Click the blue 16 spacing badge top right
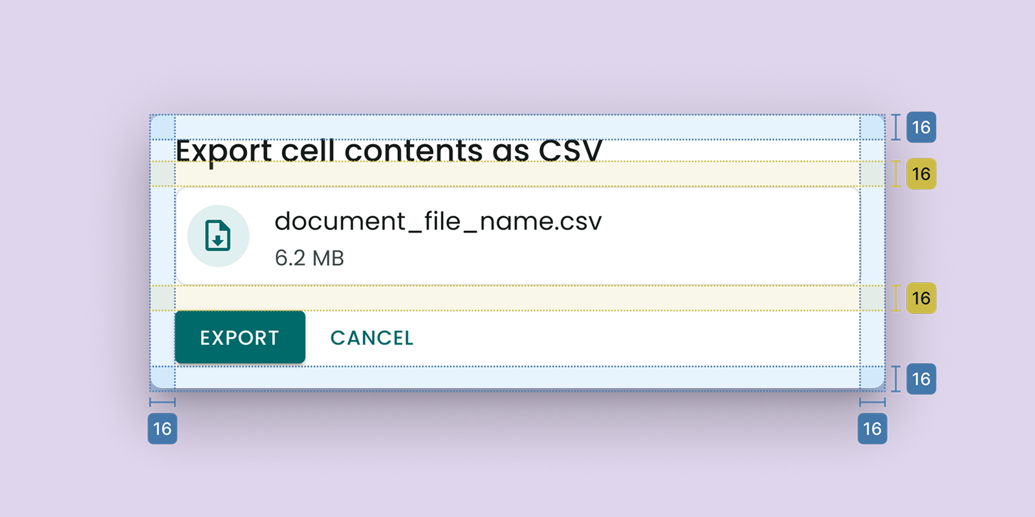Viewport: 1035px width, 517px height. [x=921, y=127]
